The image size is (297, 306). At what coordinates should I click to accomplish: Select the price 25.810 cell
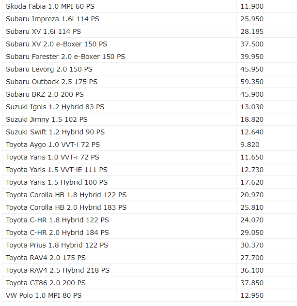(x=267, y=207)
